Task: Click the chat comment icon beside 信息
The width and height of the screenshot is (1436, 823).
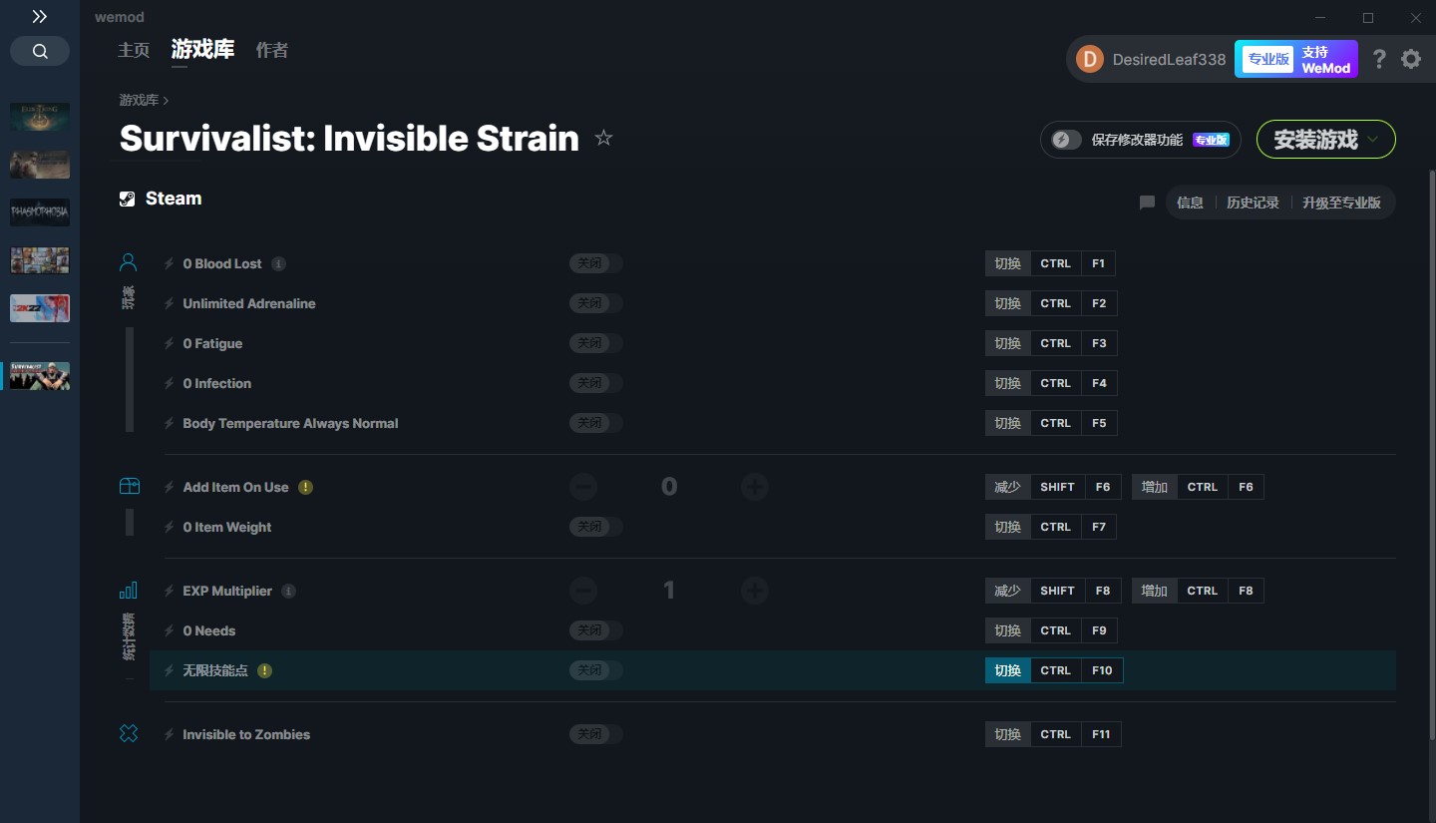Action: (1147, 203)
